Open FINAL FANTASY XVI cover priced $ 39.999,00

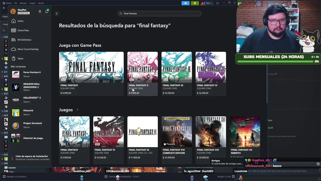(211, 132)
